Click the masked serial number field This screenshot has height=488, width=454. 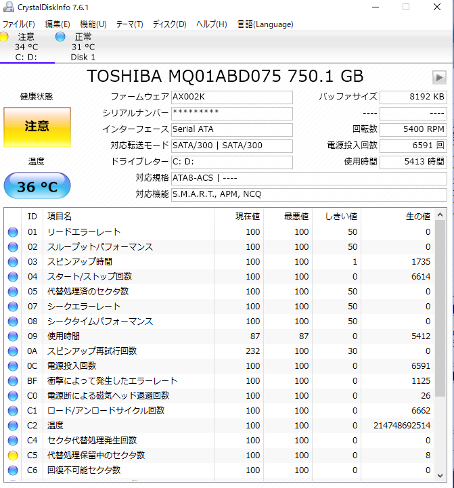(232, 114)
